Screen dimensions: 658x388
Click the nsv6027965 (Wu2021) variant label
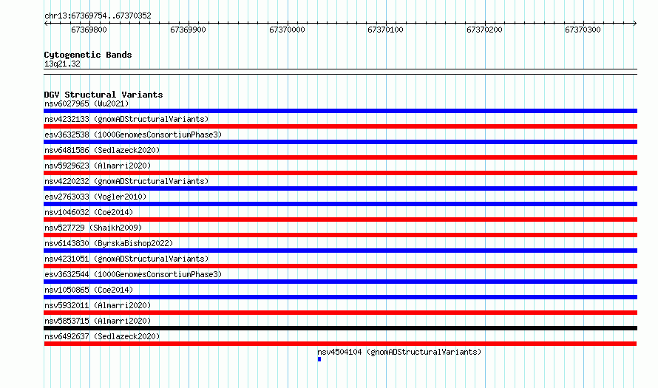pyautogui.click(x=87, y=103)
